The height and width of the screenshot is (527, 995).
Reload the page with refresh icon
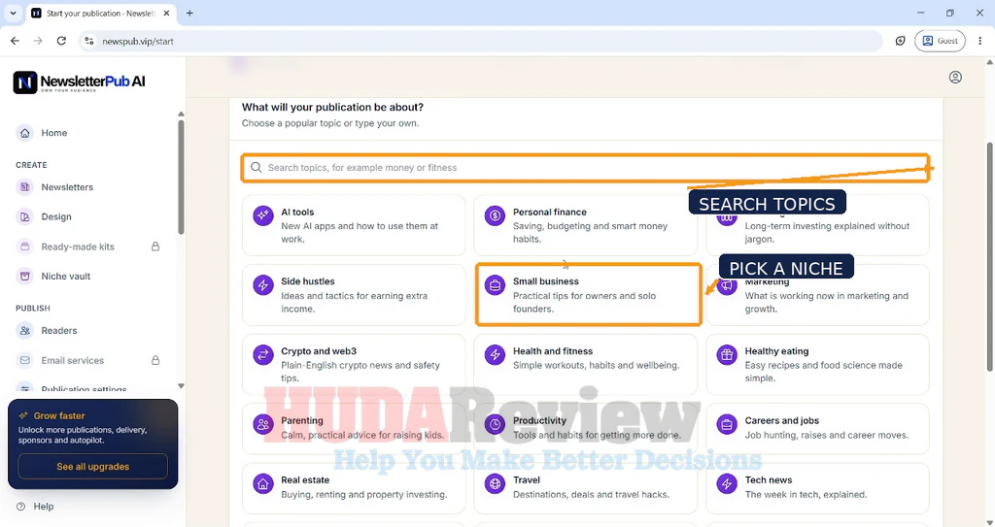point(61,41)
